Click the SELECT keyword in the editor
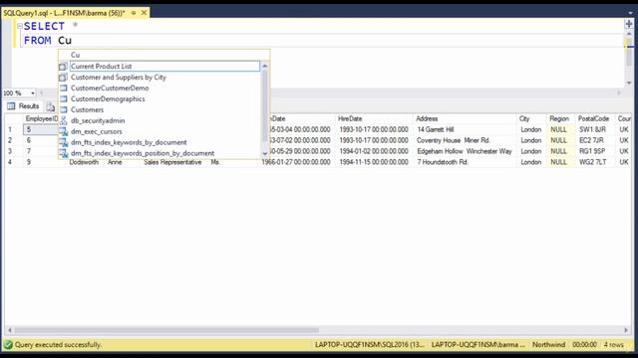 point(44,27)
